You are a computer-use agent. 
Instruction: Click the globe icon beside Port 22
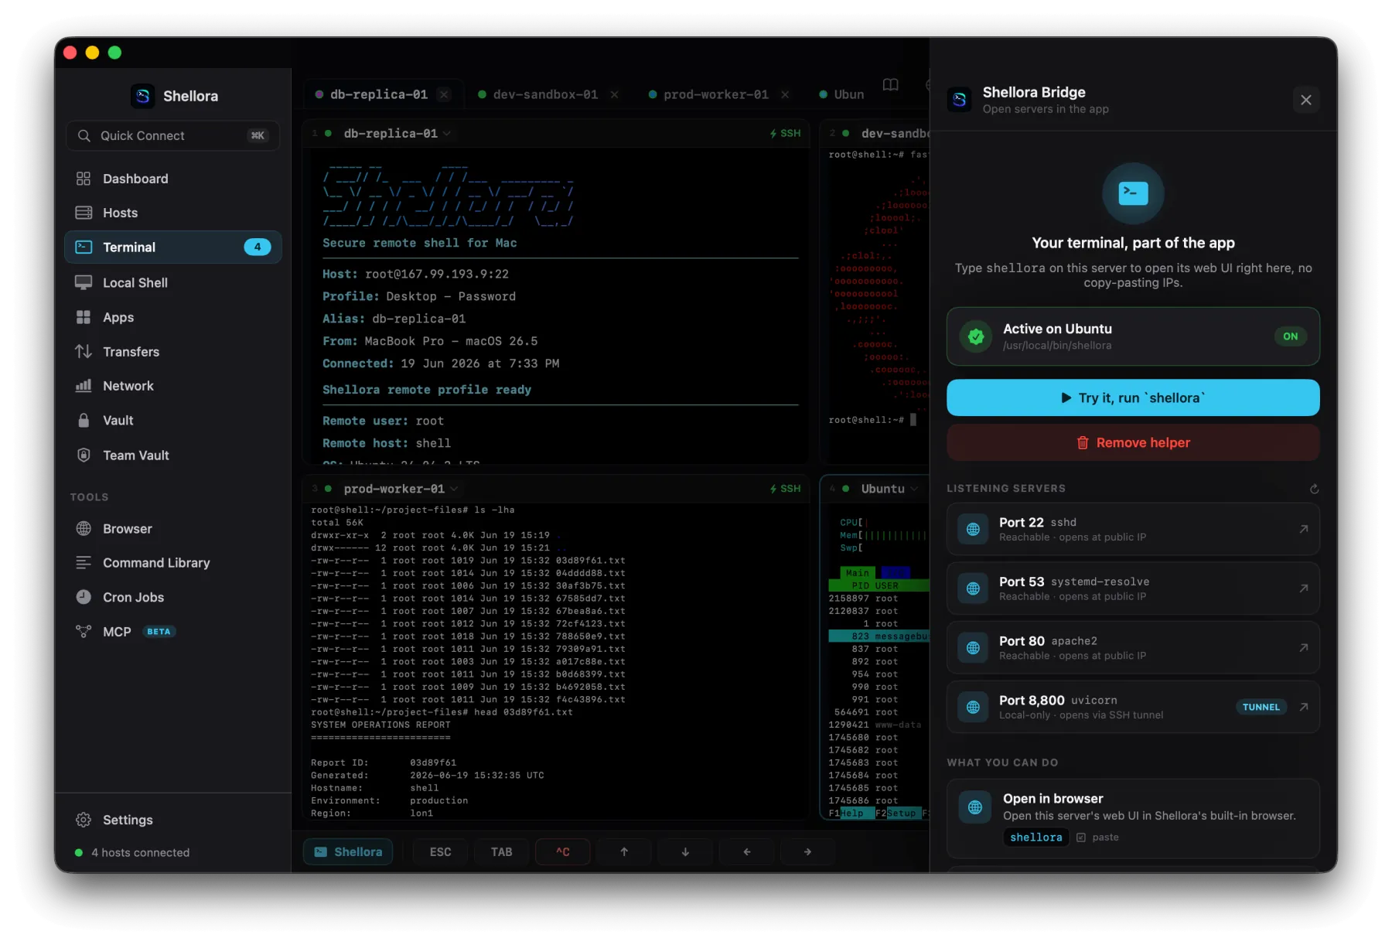[x=973, y=529]
